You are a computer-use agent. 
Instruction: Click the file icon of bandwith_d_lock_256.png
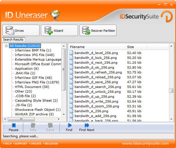71,58
